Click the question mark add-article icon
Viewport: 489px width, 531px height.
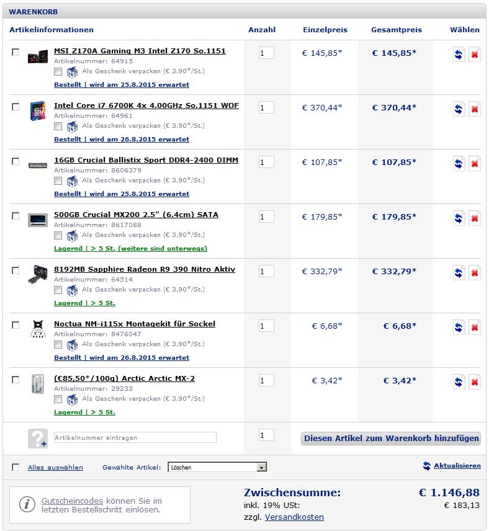[38, 438]
